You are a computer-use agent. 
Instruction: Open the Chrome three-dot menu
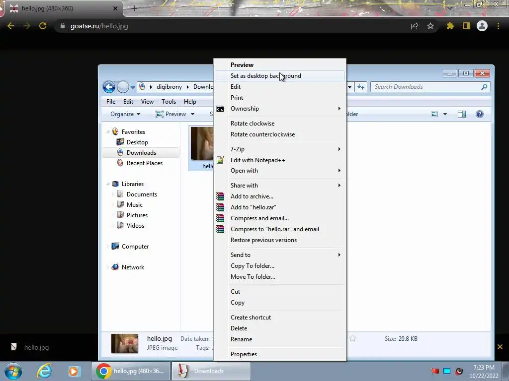pos(498,26)
